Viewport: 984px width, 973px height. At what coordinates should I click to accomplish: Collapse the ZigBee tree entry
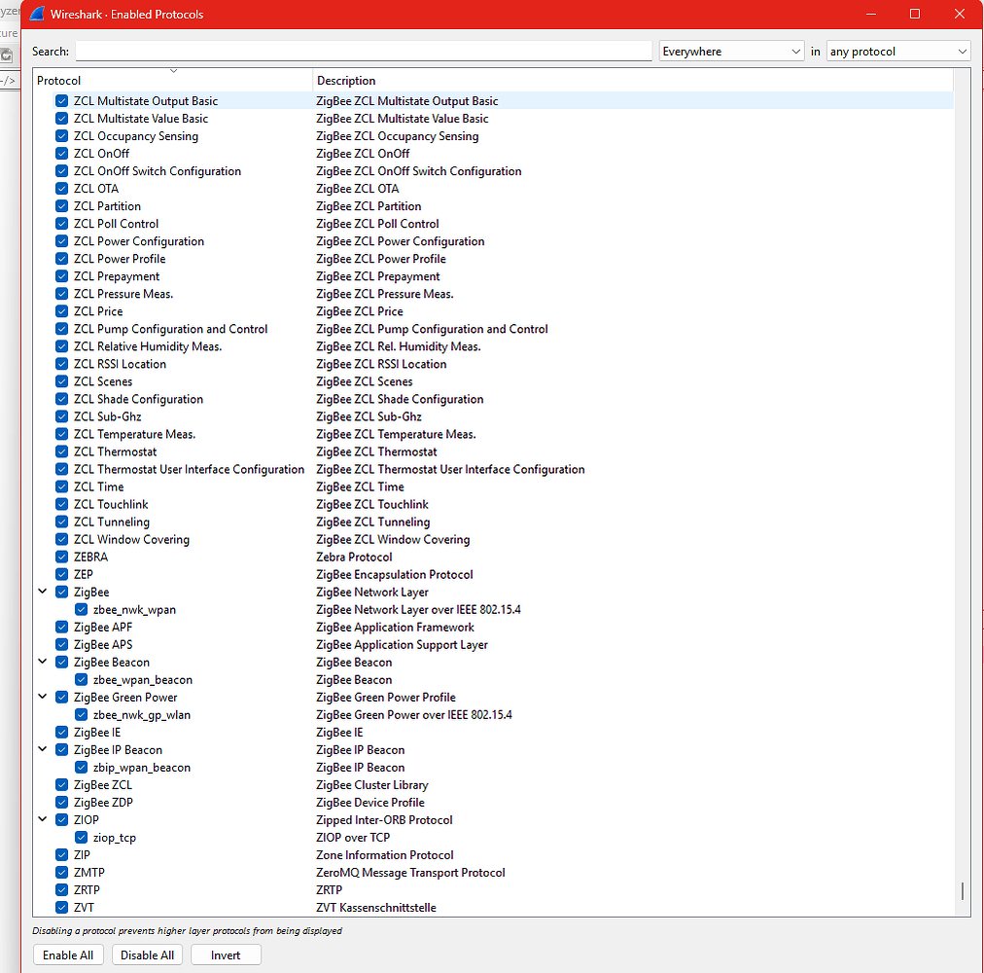42,591
